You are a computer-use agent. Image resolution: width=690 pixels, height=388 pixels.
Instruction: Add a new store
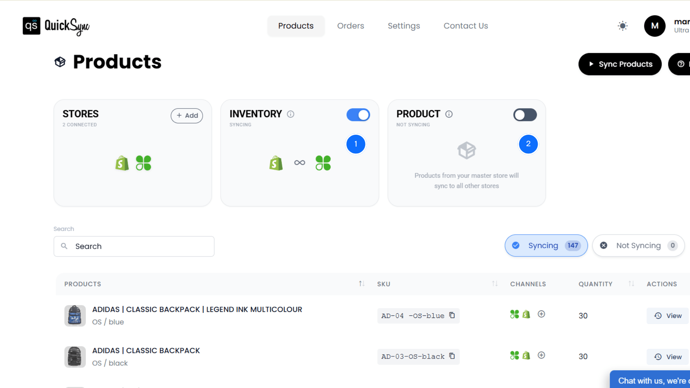point(187,116)
